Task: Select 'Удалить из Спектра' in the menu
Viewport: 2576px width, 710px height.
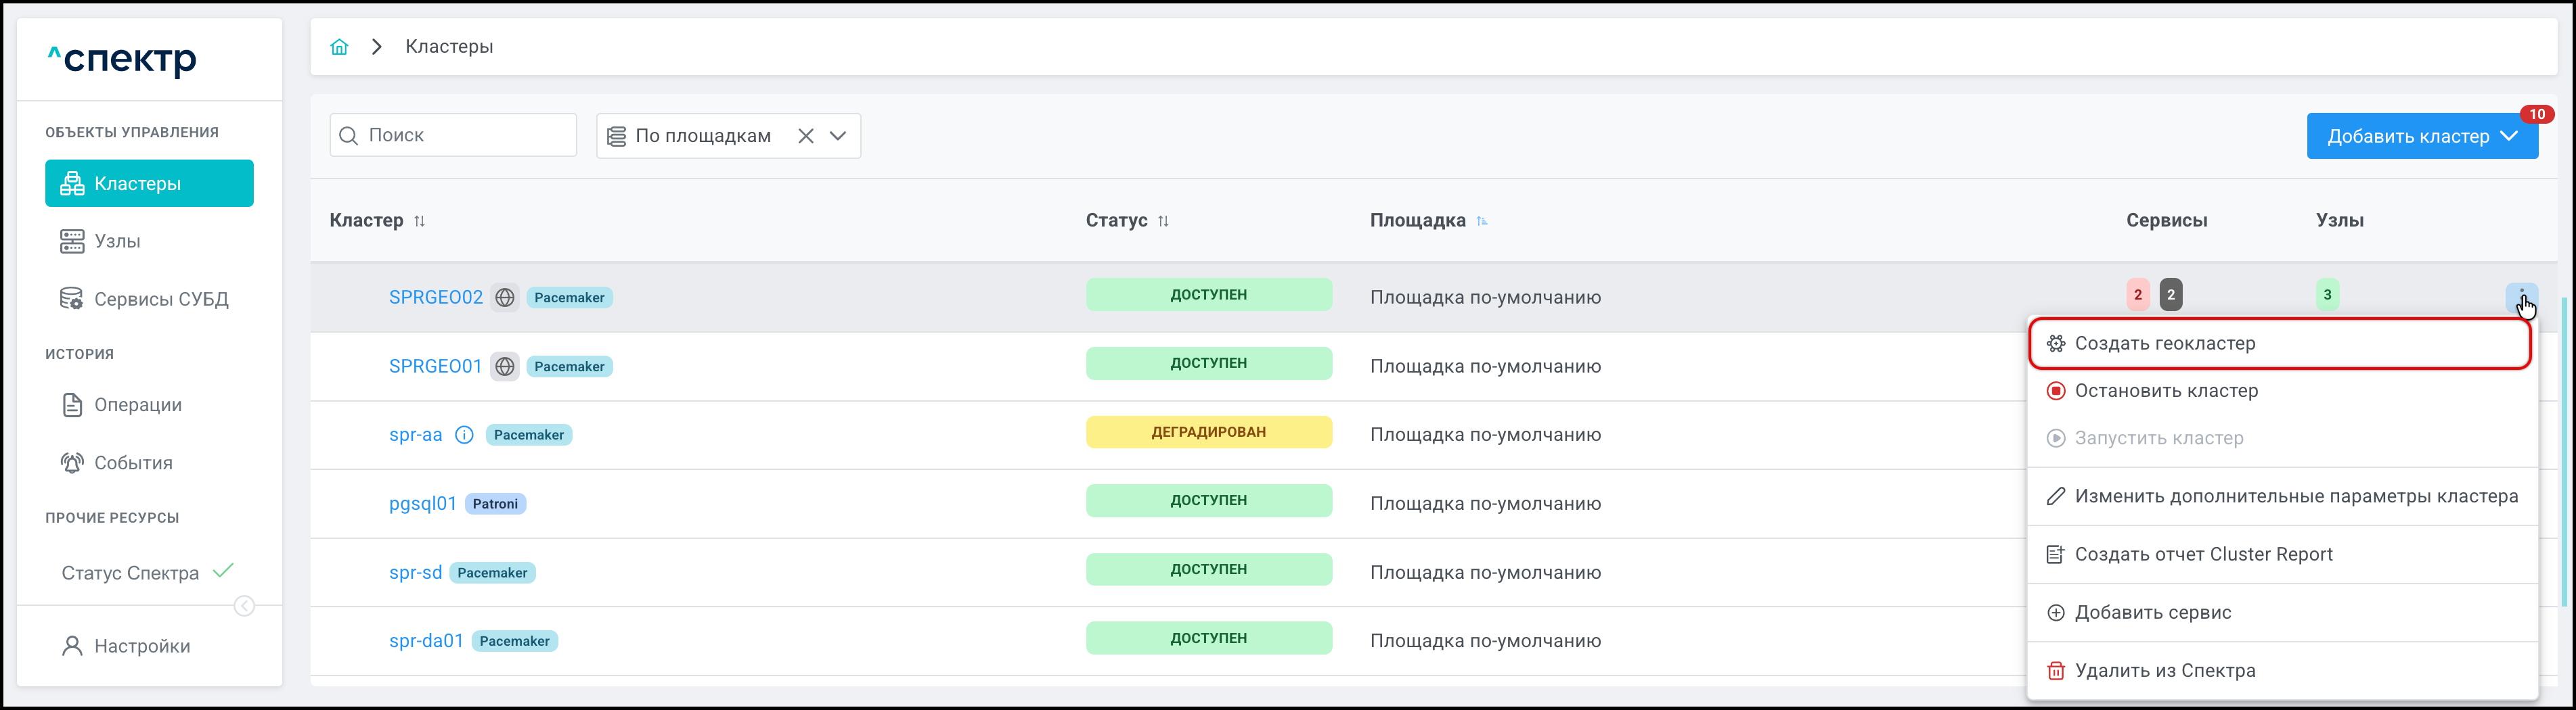Action: coord(2164,671)
